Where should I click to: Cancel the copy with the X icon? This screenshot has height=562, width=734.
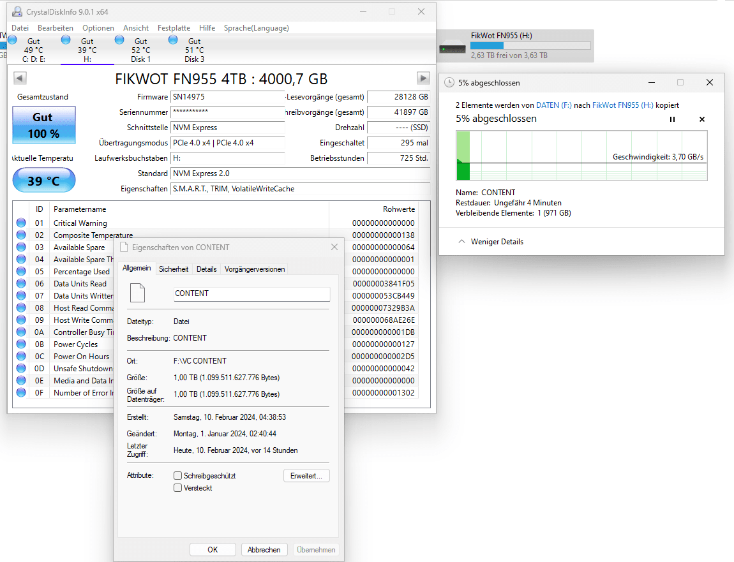[701, 119]
